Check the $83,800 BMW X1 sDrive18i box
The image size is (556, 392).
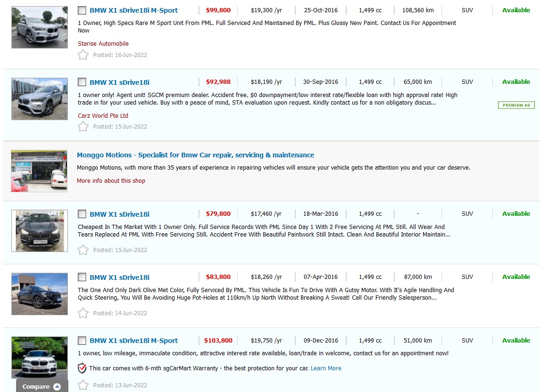pyautogui.click(x=82, y=277)
